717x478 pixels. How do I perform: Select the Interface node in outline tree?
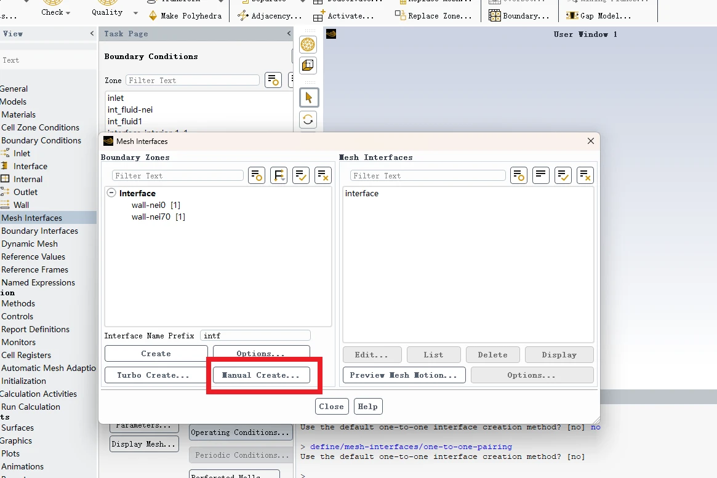(x=30, y=166)
